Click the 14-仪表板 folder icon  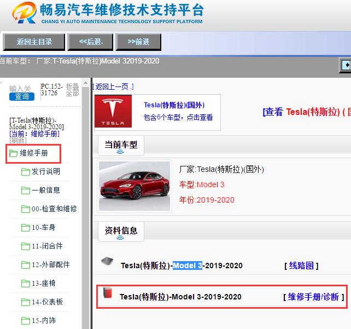pos(26,302)
